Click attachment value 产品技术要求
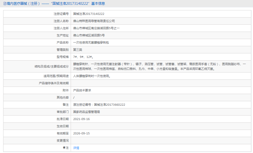The image size is (253, 153). [x=82, y=90]
